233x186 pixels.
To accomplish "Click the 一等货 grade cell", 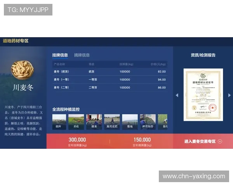I will tap(93, 80).
